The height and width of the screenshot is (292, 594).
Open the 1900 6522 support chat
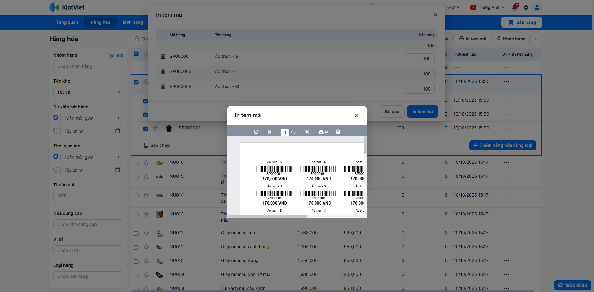pos(572,285)
